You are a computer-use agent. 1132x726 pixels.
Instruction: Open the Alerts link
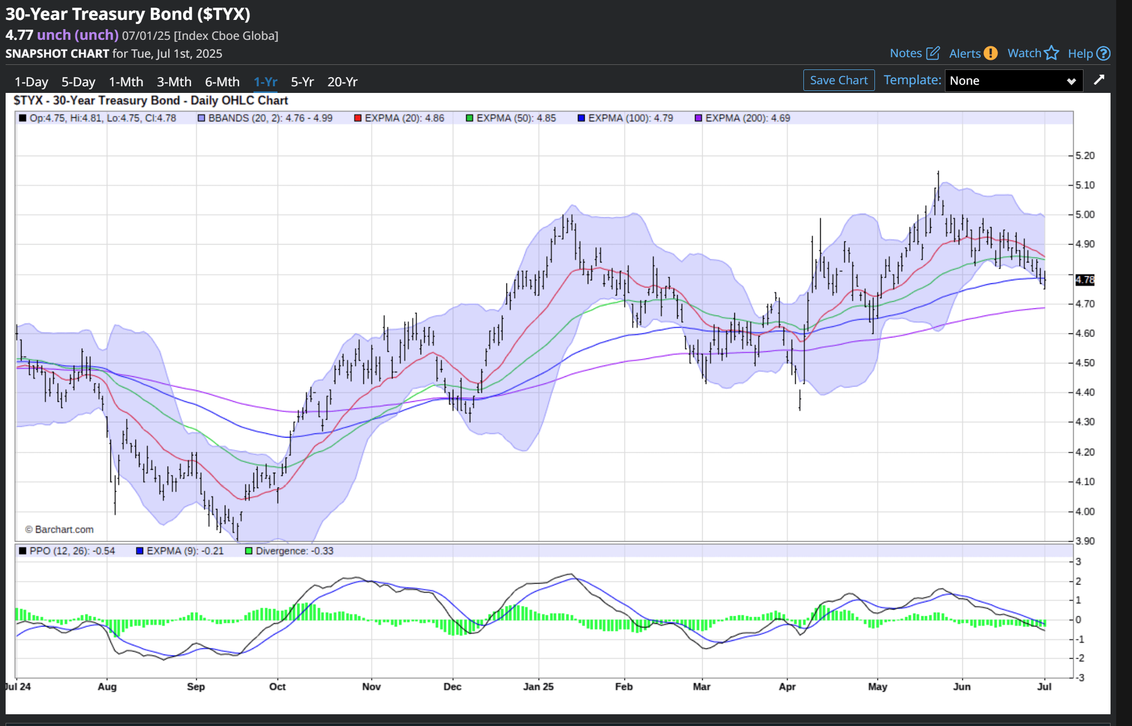(x=964, y=53)
